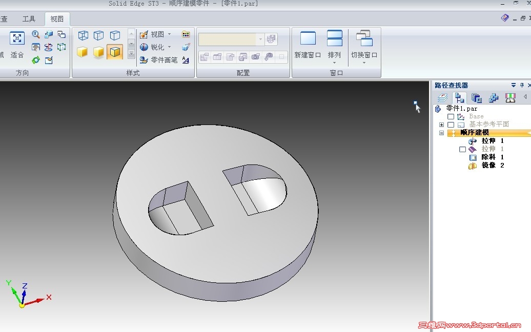The width and height of the screenshot is (531, 332).
Task: Select the 除料 1 cutout feature
Action: [493, 157]
